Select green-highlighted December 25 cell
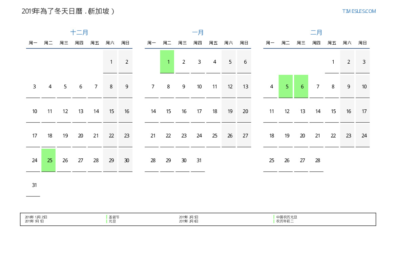Screen dimensions: 396x280 pos(48,160)
